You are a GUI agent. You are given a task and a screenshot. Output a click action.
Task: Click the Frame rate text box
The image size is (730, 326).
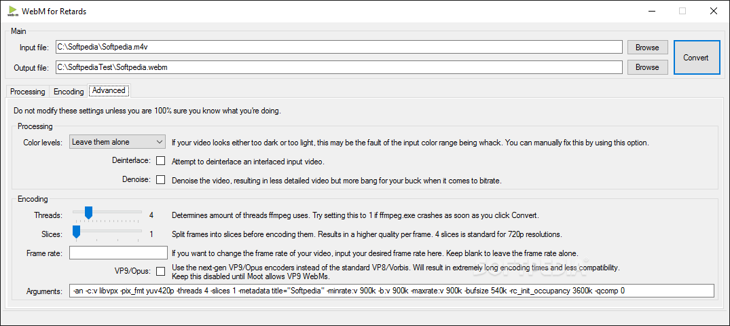tap(118, 253)
